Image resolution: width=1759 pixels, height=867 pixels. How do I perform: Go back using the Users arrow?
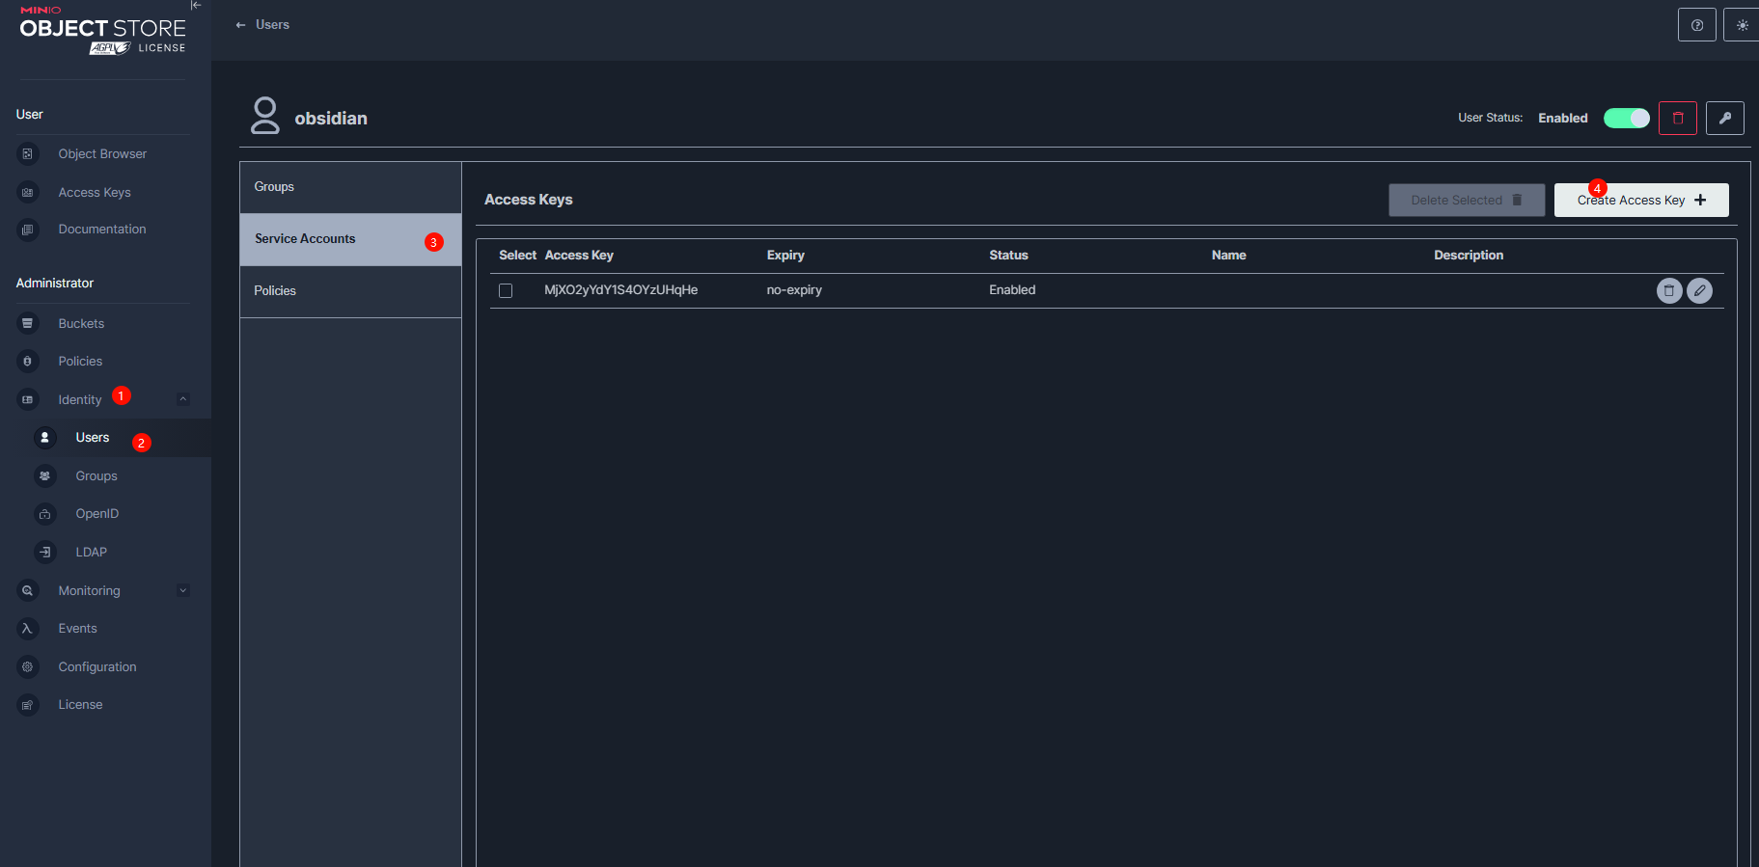click(x=241, y=25)
